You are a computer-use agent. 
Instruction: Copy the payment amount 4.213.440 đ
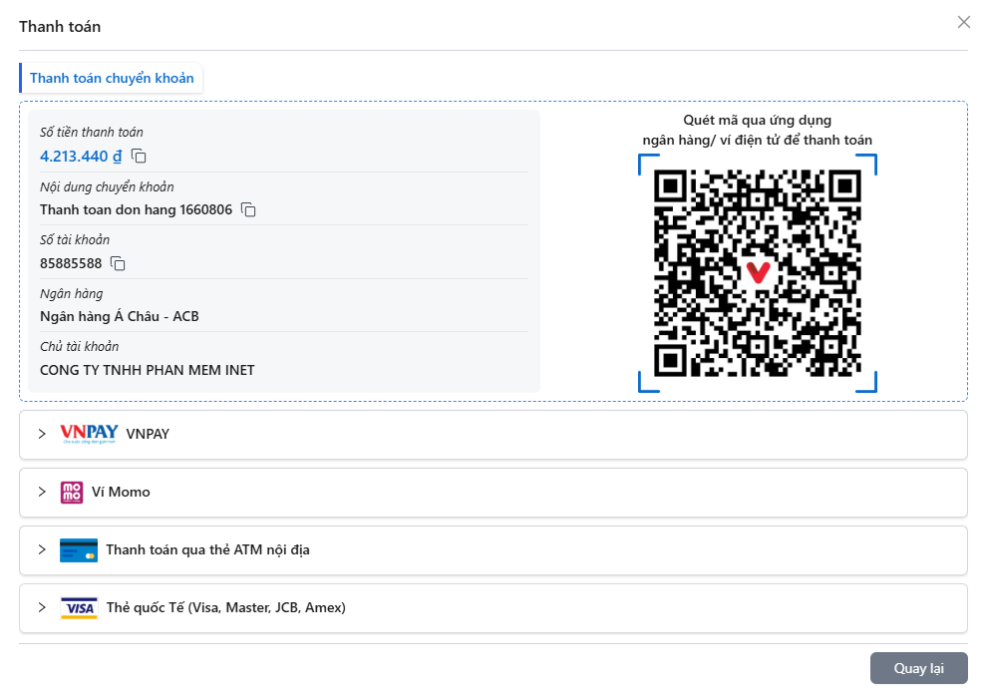(x=139, y=156)
